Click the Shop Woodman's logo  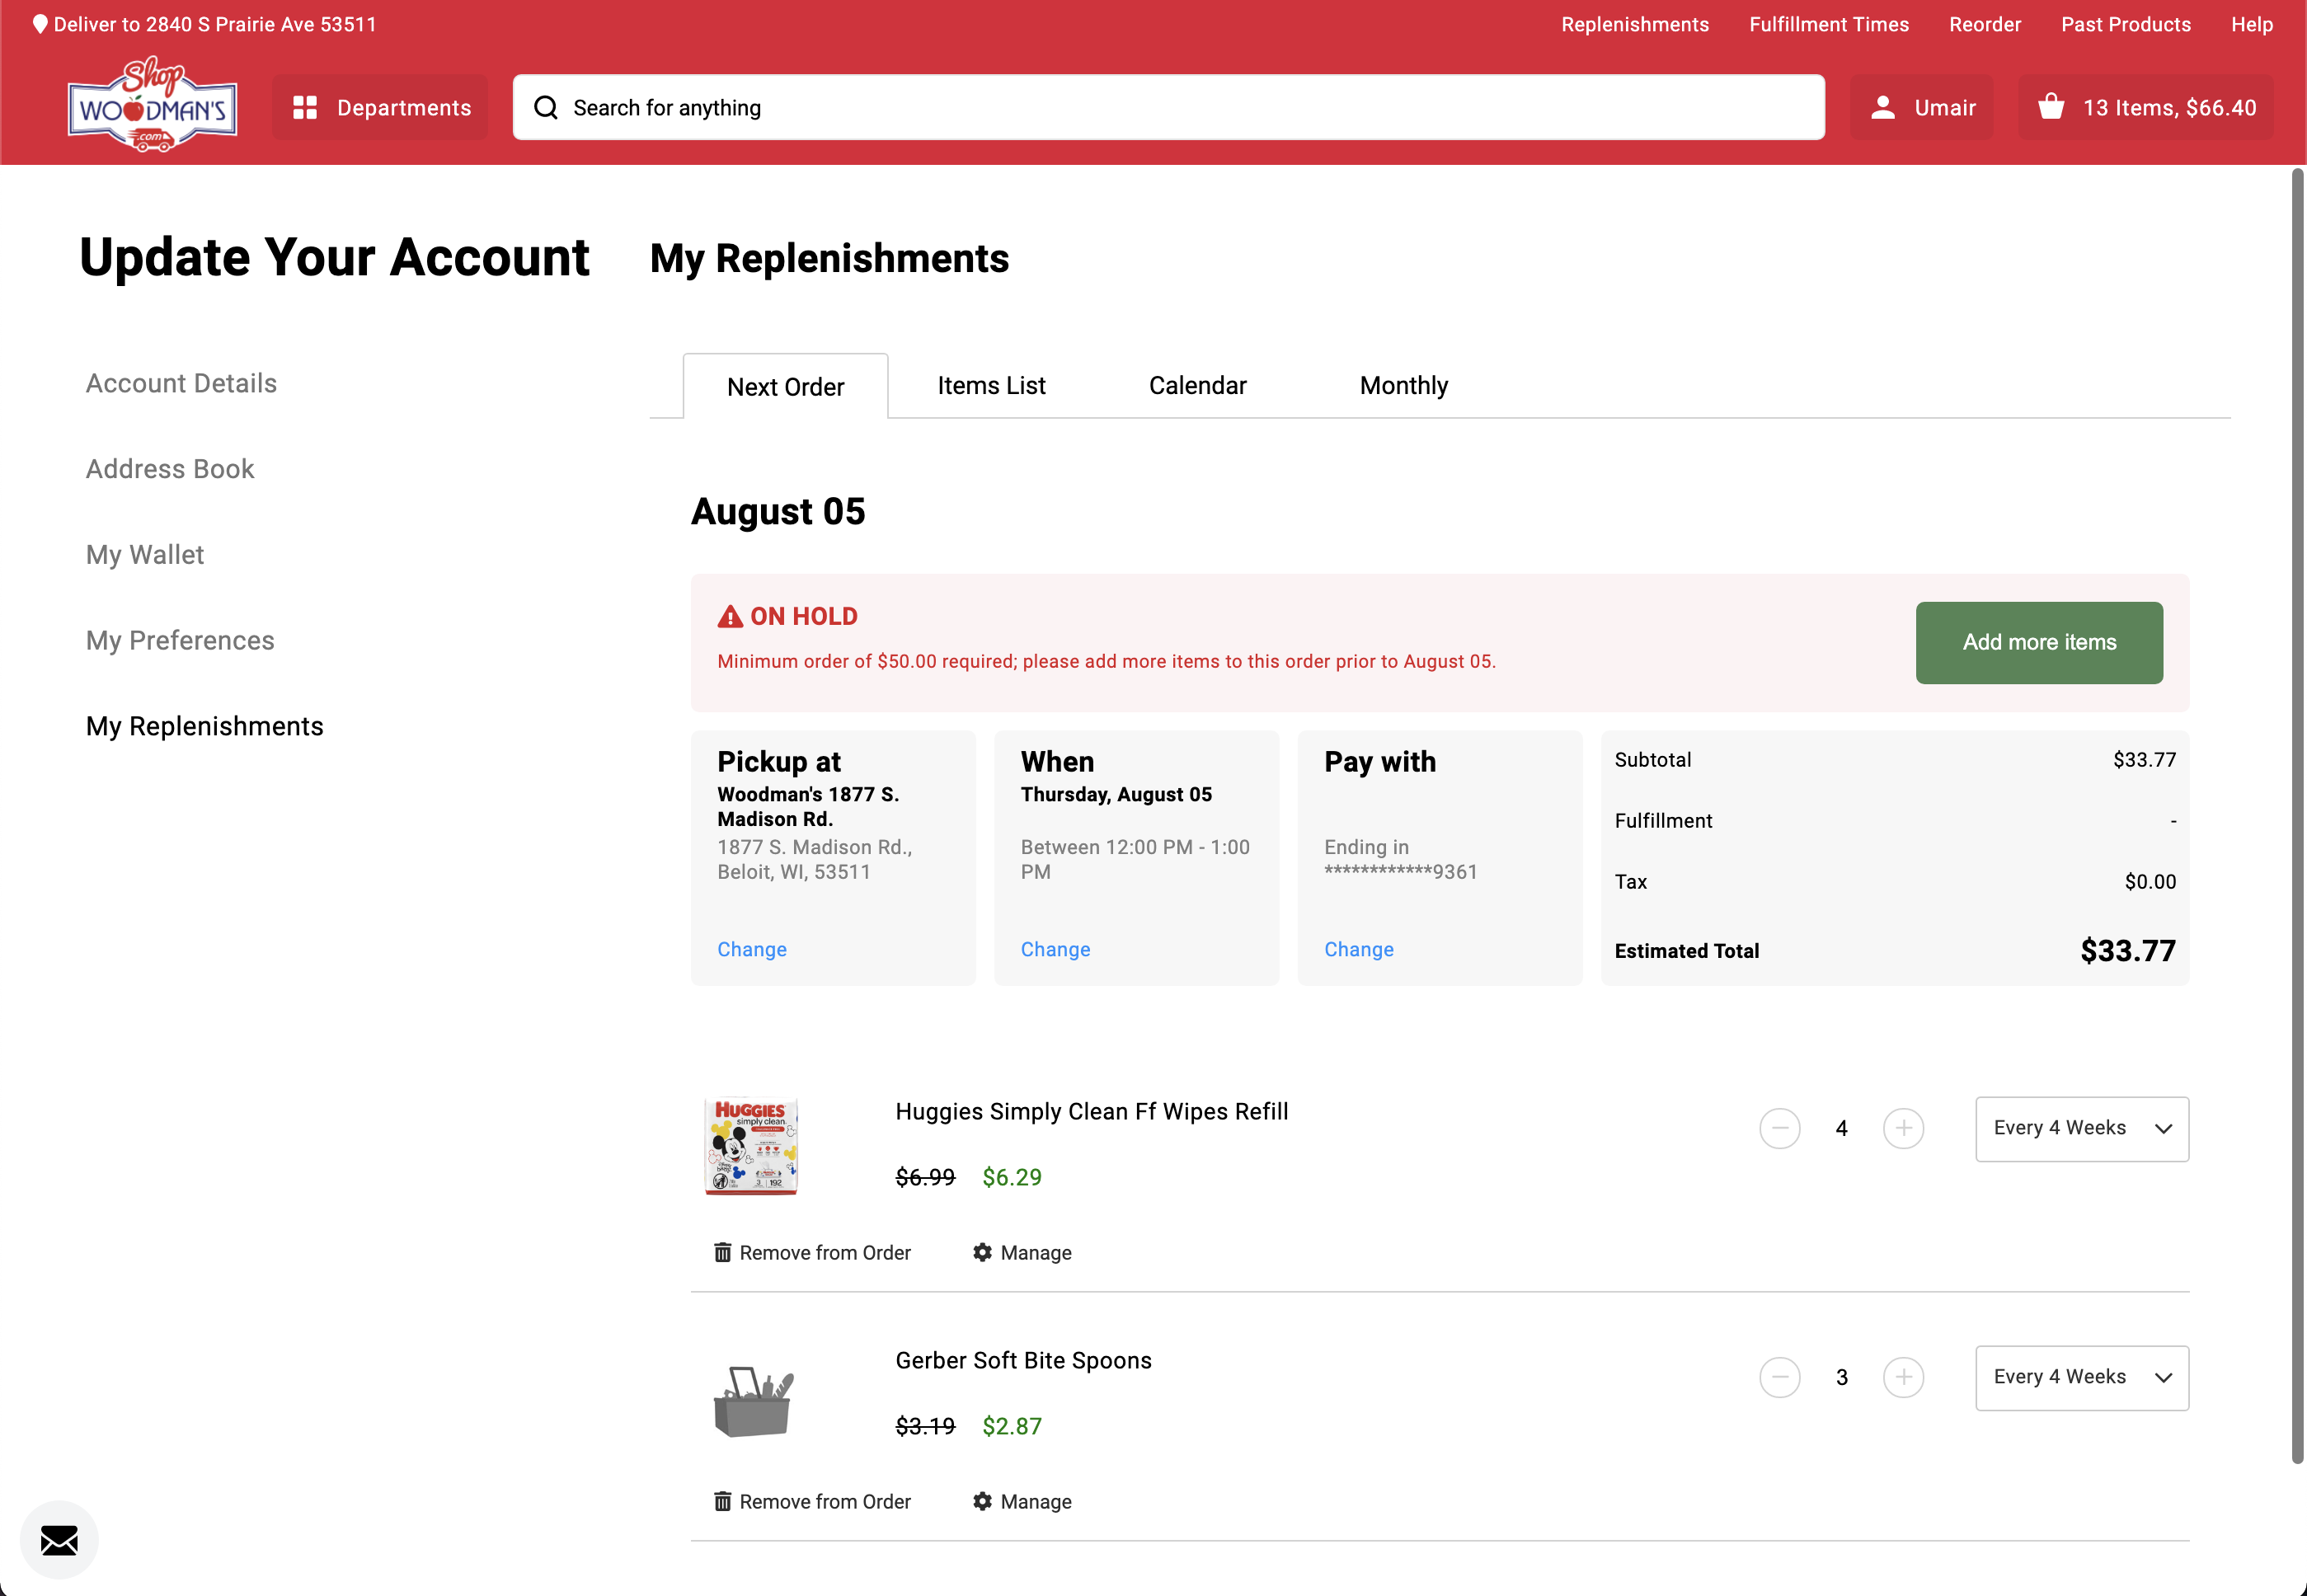(x=152, y=104)
